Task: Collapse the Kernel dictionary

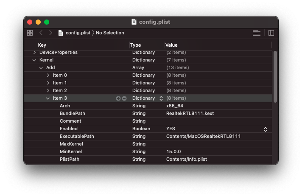Action: (x=35, y=60)
